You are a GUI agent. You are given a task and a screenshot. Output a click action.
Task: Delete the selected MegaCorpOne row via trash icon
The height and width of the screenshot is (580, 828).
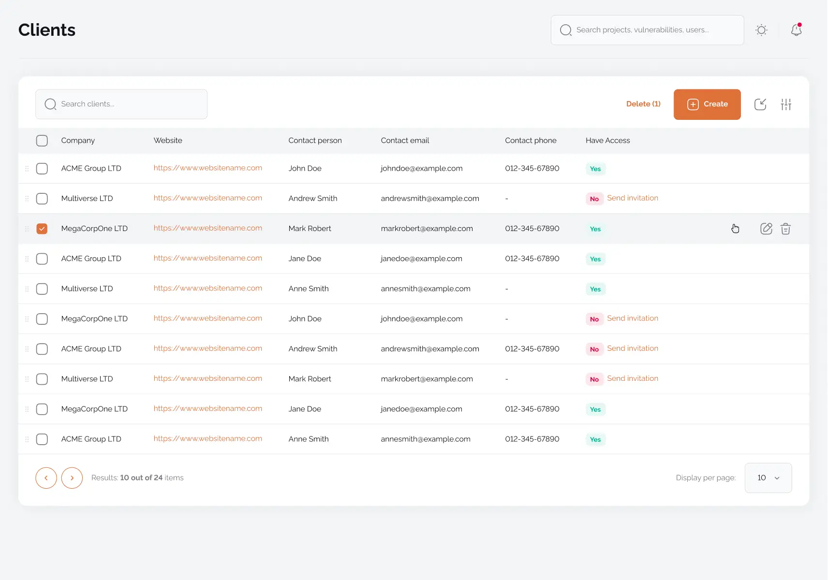(x=785, y=229)
